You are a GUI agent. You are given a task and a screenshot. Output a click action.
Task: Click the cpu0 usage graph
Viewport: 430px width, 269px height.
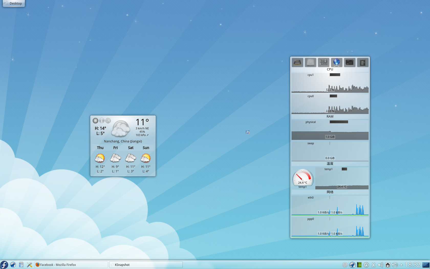coord(330,104)
